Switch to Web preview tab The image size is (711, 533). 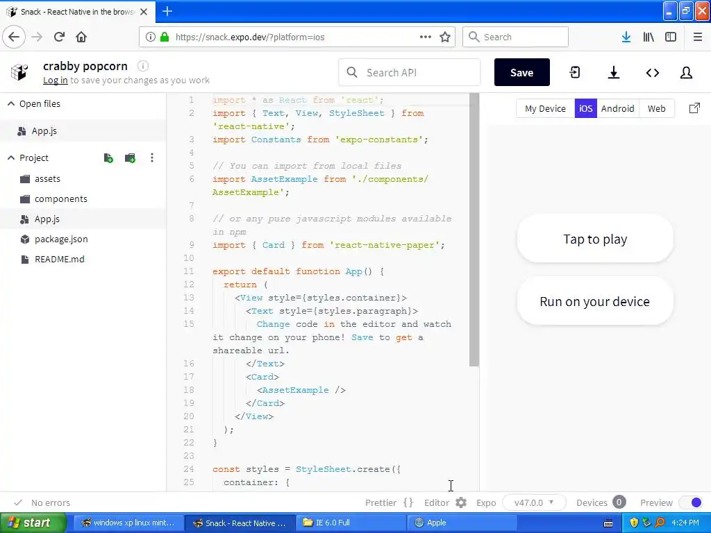pos(657,109)
